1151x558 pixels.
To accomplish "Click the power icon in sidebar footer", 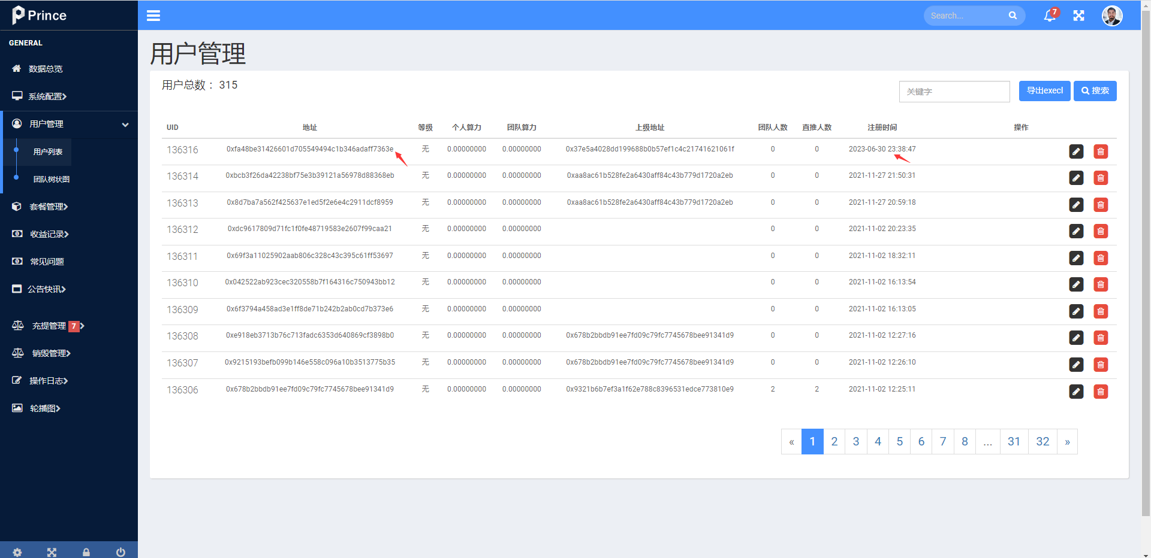I will pos(120,552).
